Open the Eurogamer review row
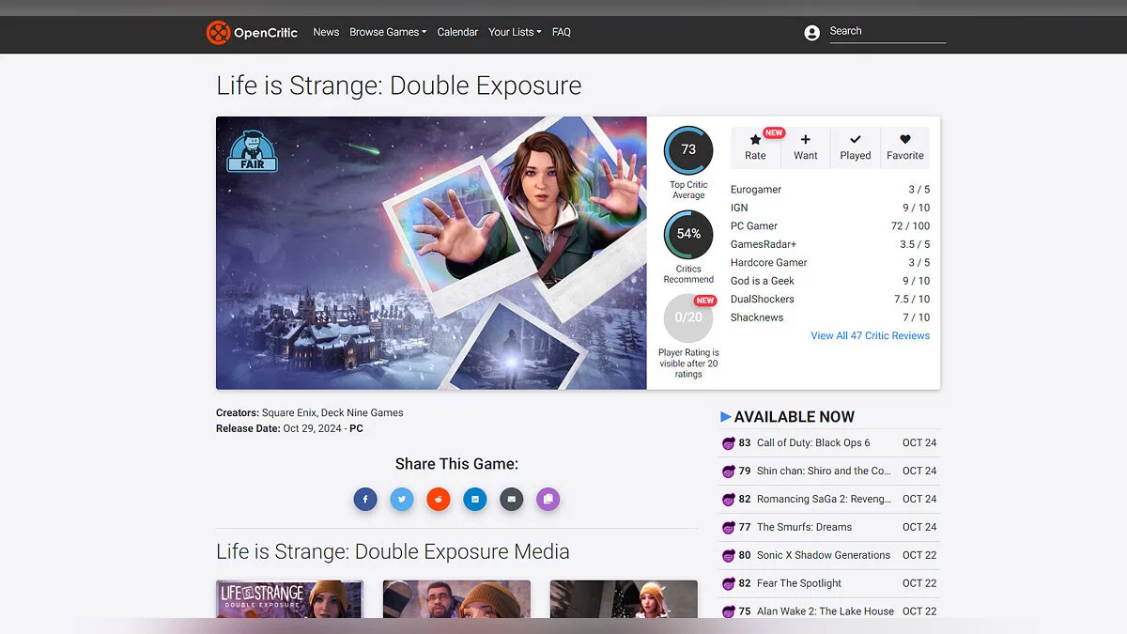The height and width of the screenshot is (634, 1127). pyautogui.click(x=830, y=190)
